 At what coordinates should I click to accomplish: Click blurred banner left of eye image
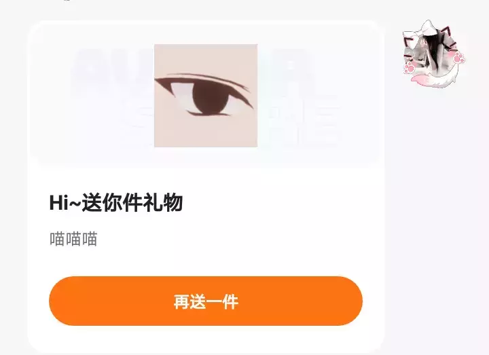112,94
